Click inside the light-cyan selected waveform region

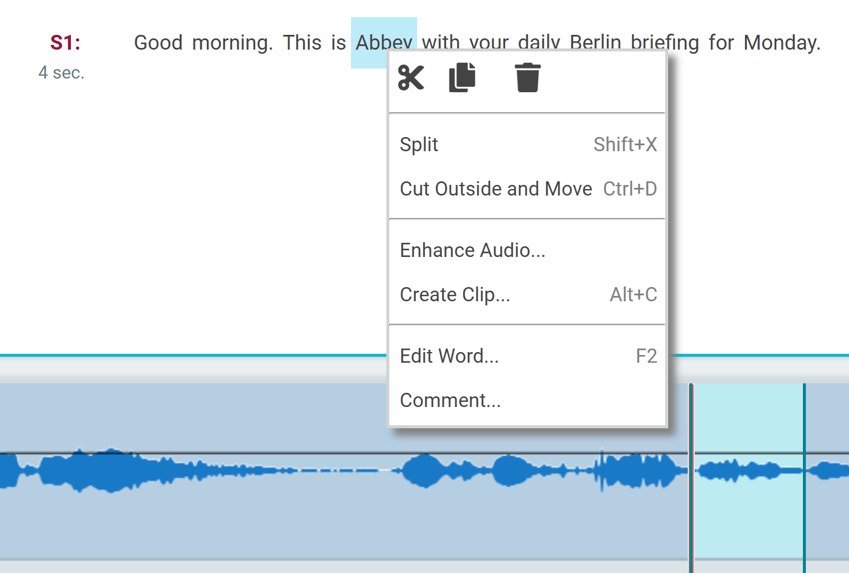coord(747,508)
